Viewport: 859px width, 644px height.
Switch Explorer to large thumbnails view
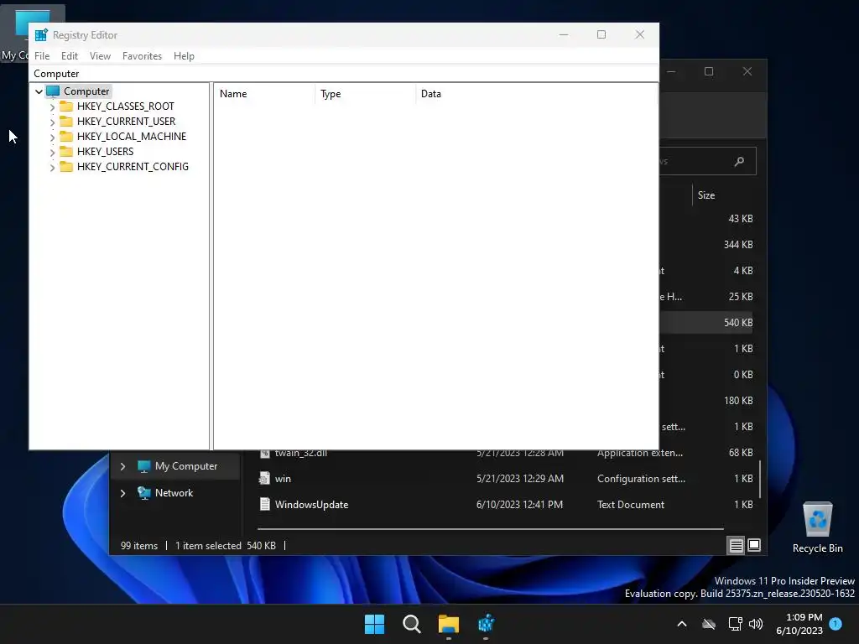point(754,545)
